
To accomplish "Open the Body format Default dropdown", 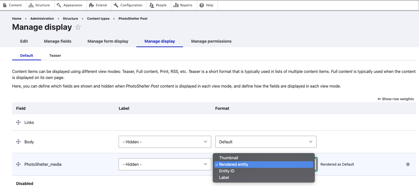I will tap(266, 142).
